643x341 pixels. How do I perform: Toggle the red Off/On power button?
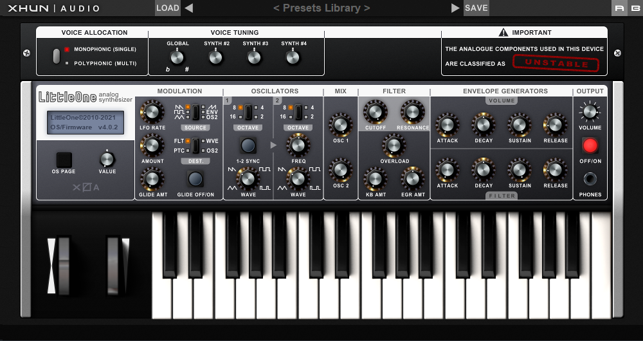[590, 145]
